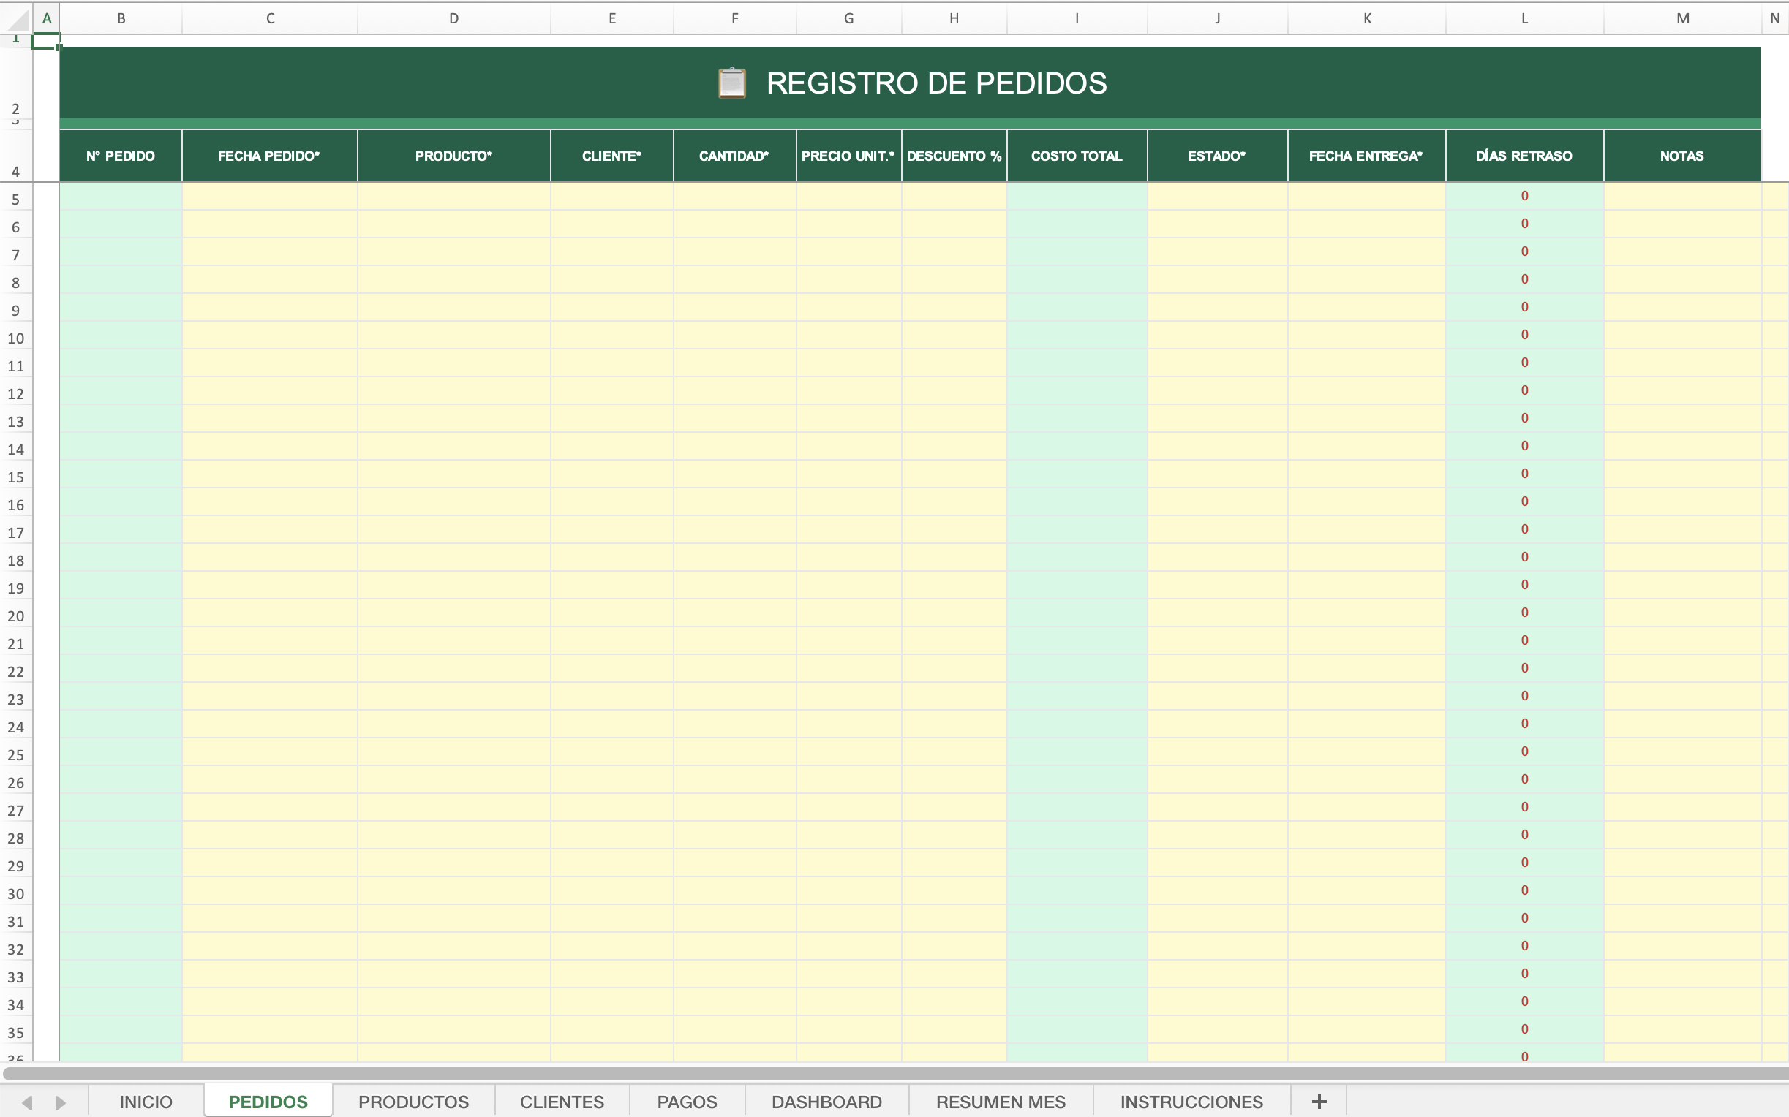Select column I header
The width and height of the screenshot is (1789, 1117).
pyautogui.click(x=1077, y=18)
